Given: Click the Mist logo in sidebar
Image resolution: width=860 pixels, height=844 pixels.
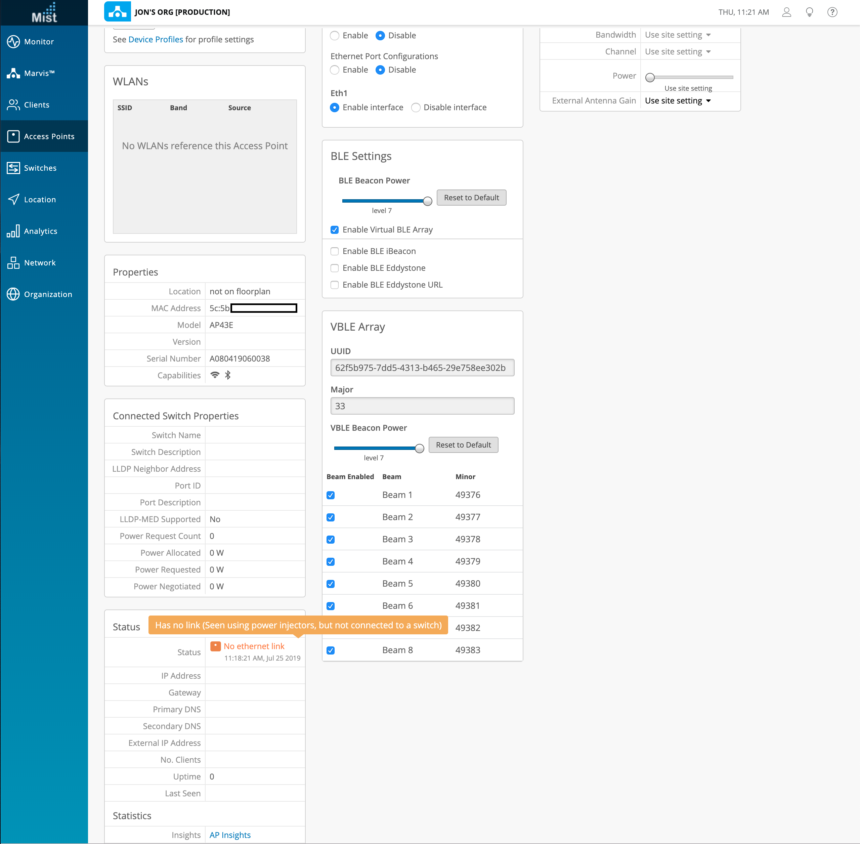Looking at the screenshot, I should coord(44,13).
